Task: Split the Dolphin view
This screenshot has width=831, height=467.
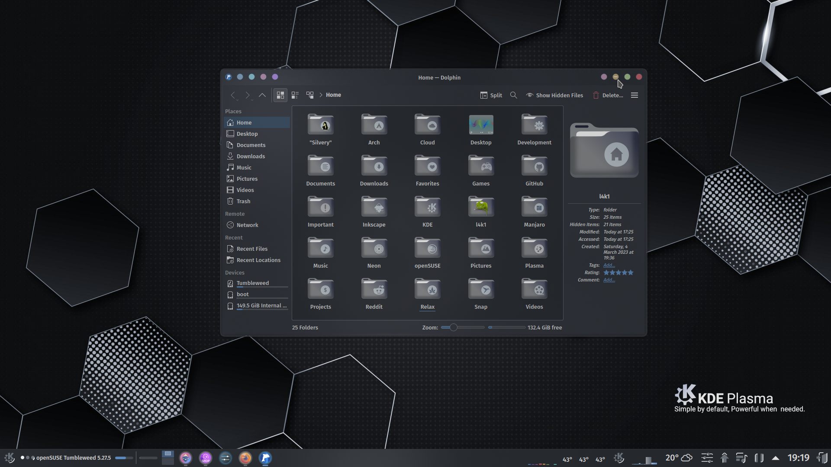Action: click(x=491, y=95)
